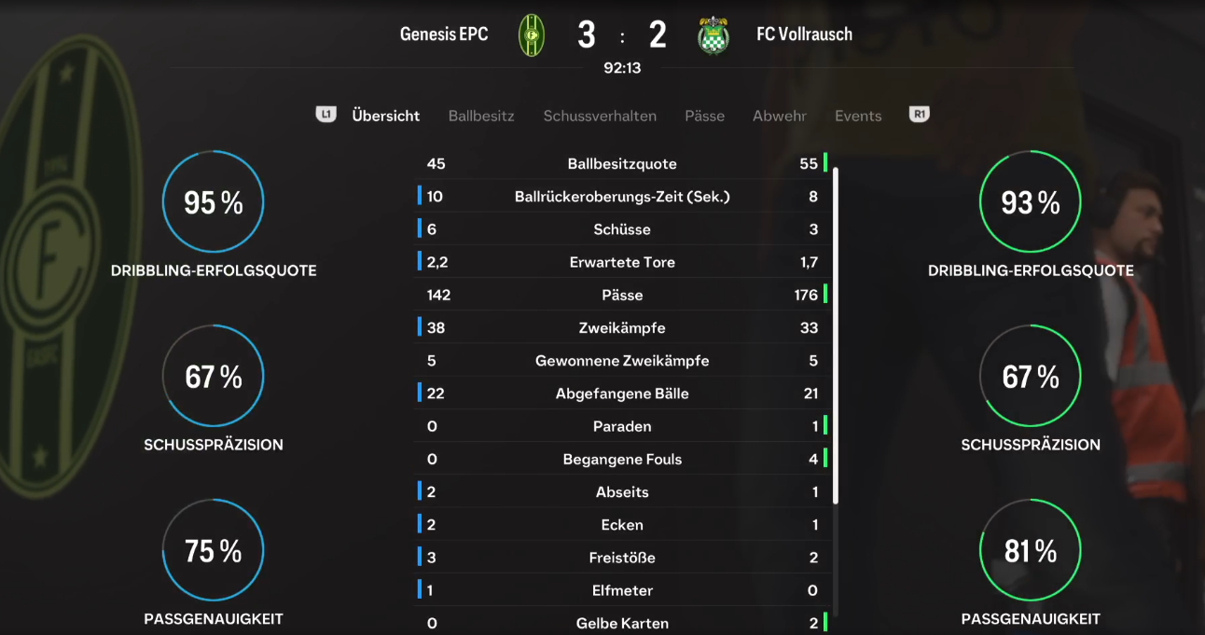Screen dimensions: 1205x635
Task: Click the green 81 % Passgenauigkeit circle
Action: (x=1031, y=550)
